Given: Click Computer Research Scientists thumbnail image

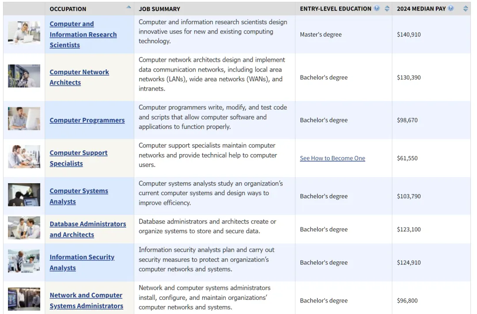Looking at the screenshot, I should click(24, 33).
